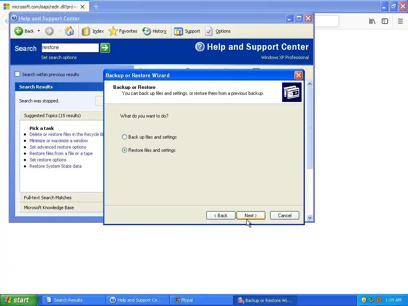Toggle the browser sidebar icon
408x306 pixels.
385,21
